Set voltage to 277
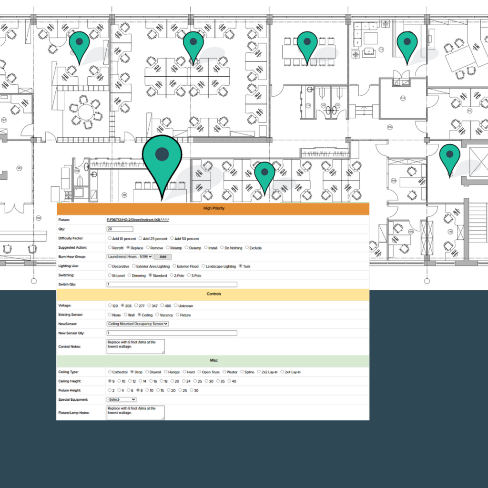 coord(136,305)
